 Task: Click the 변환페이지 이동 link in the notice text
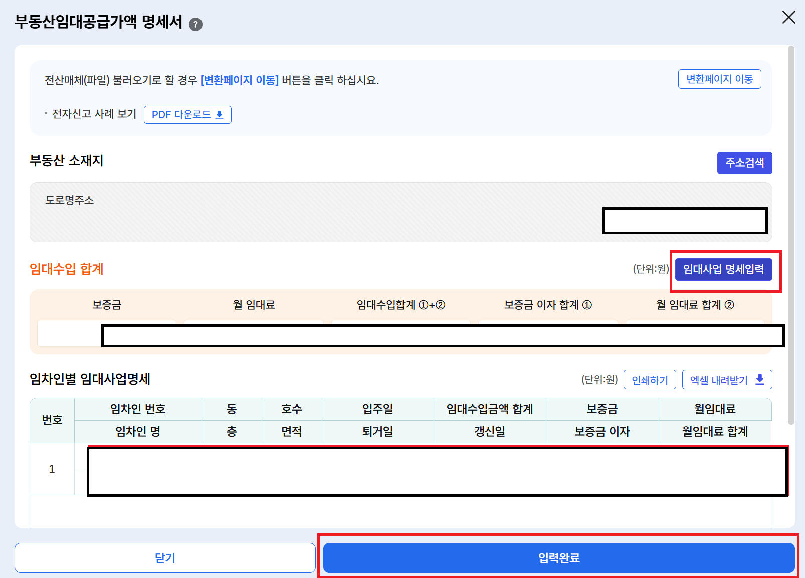(239, 79)
